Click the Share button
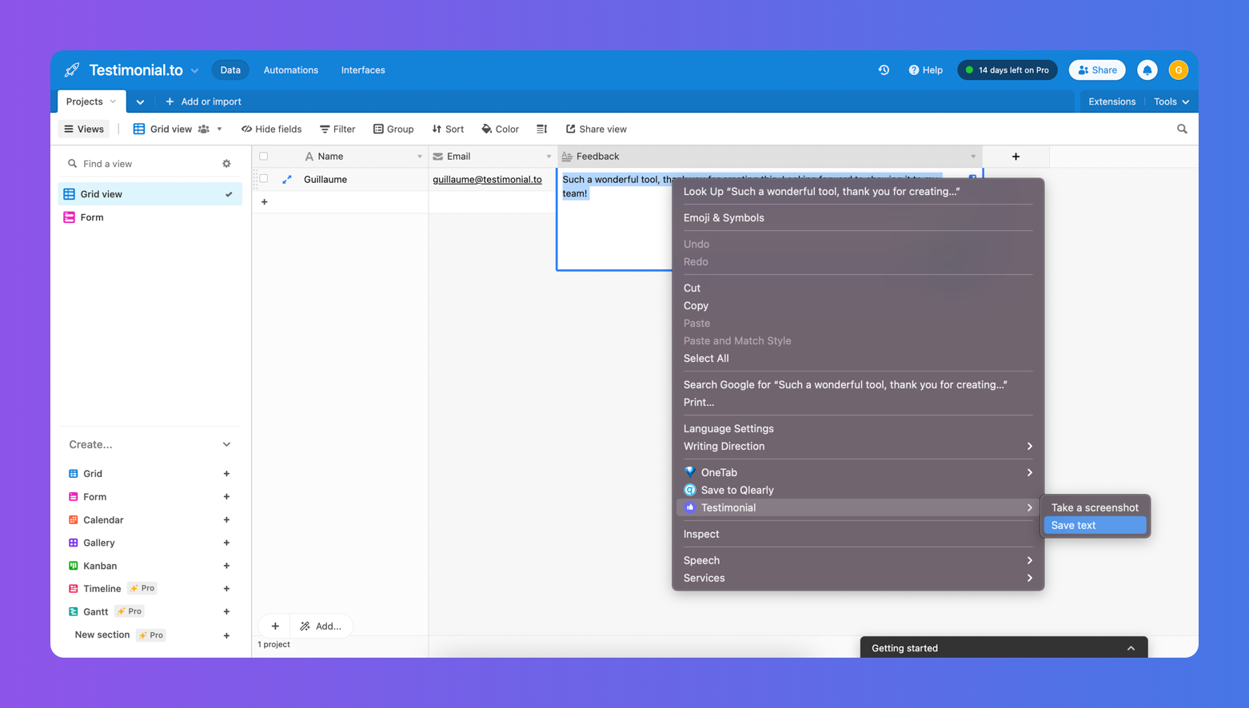1249x708 pixels. [x=1097, y=70]
